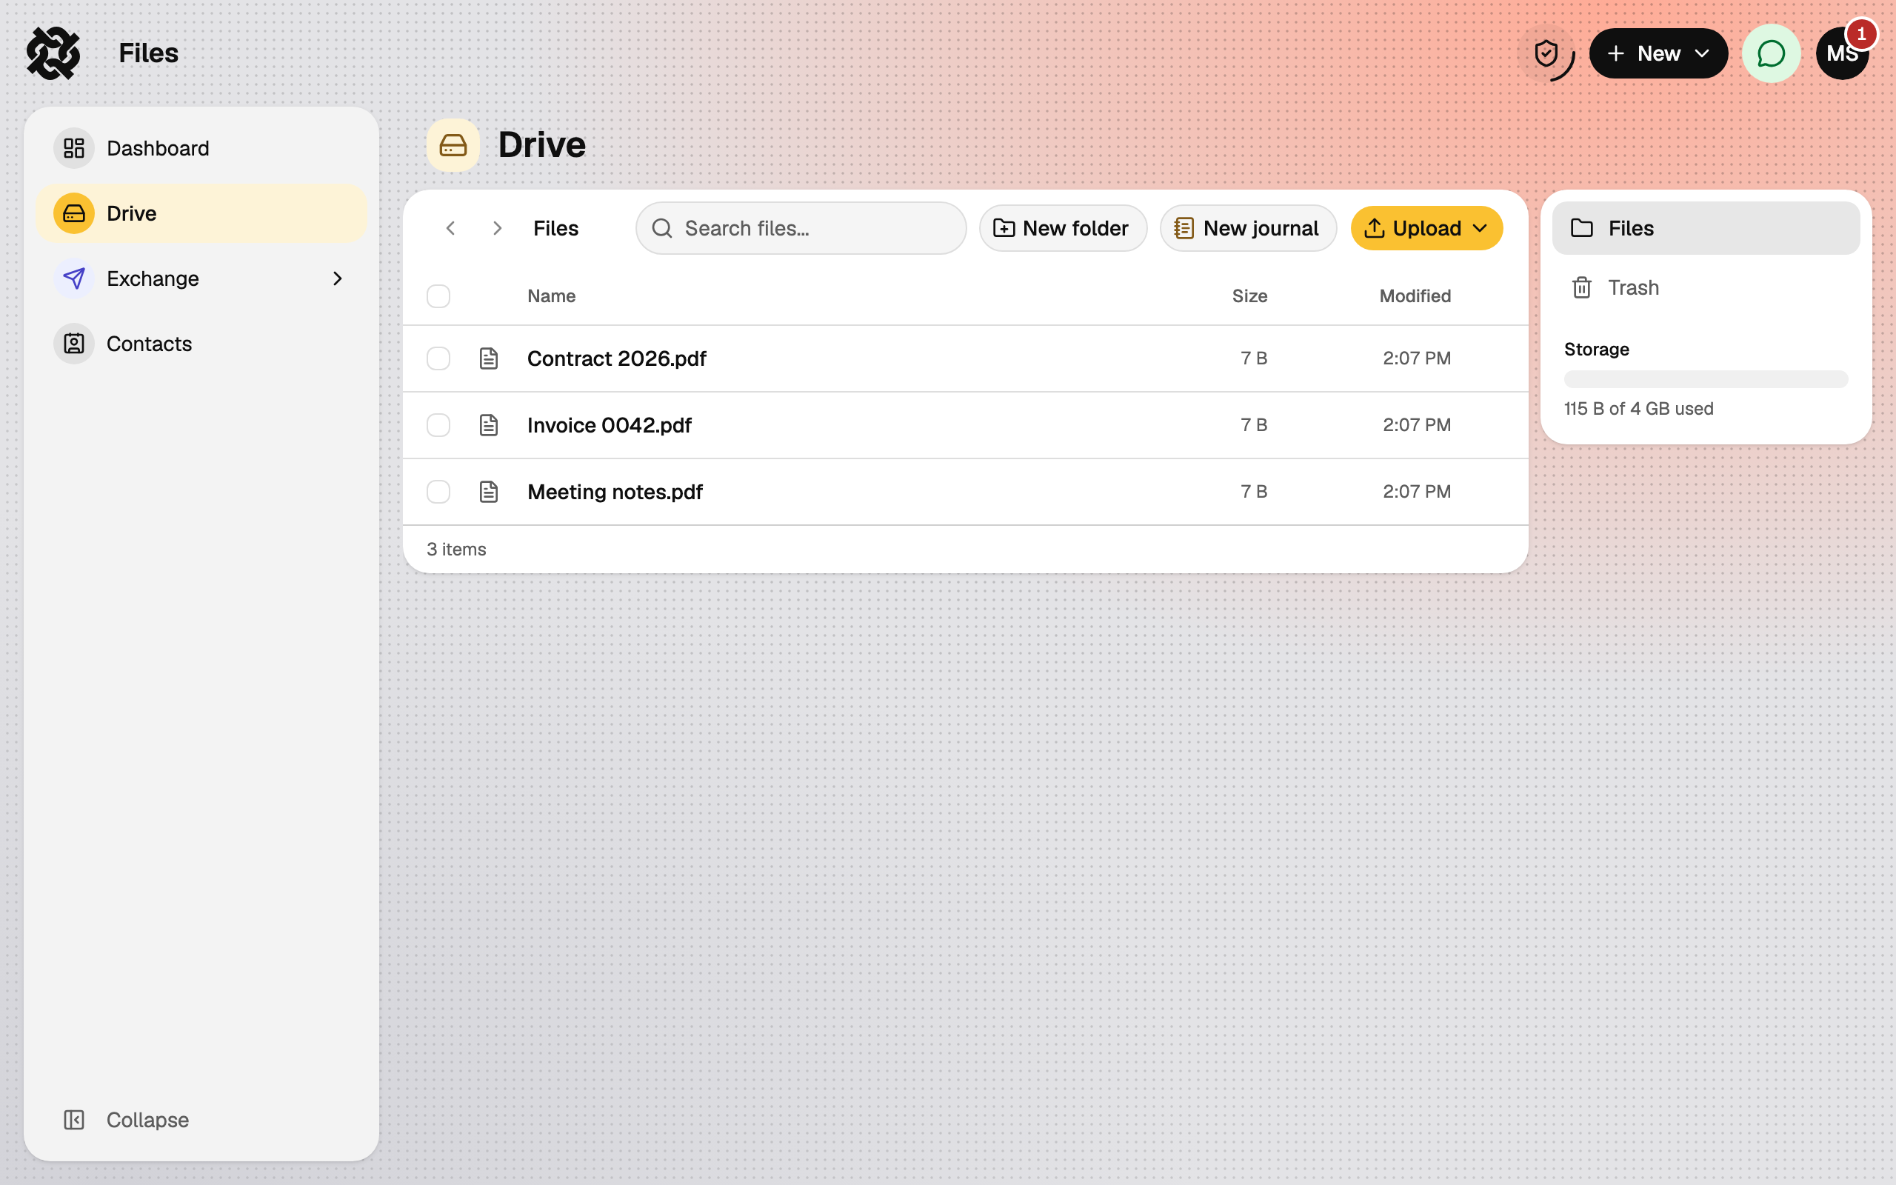Image resolution: width=1896 pixels, height=1185 pixels.
Task: Click the New folder button
Action: pos(1064,228)
